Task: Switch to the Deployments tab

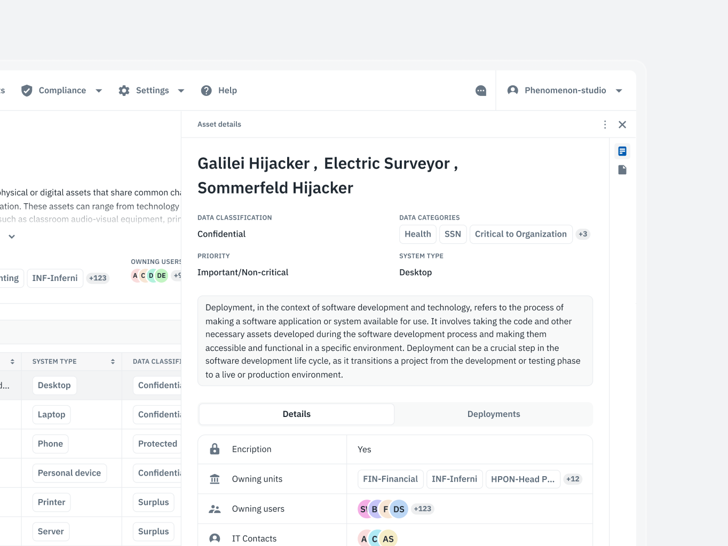Action: pos(493,414)
